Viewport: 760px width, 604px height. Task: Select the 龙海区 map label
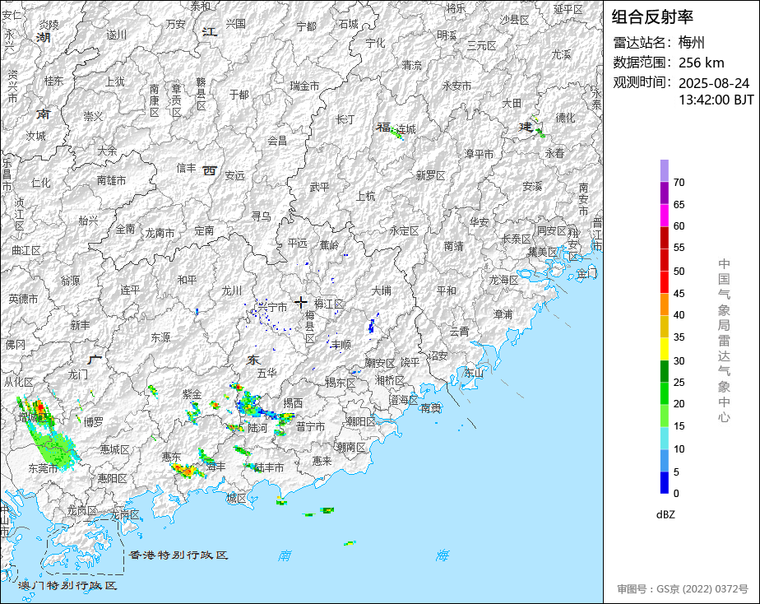point(503,280)
